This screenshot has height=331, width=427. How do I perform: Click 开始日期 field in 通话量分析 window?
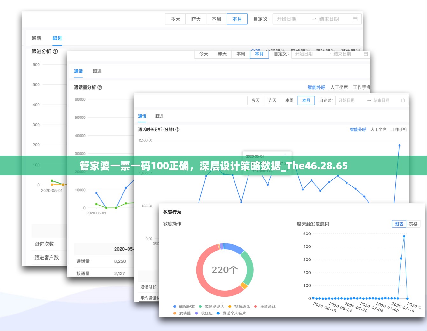click(x=304, y=54)
